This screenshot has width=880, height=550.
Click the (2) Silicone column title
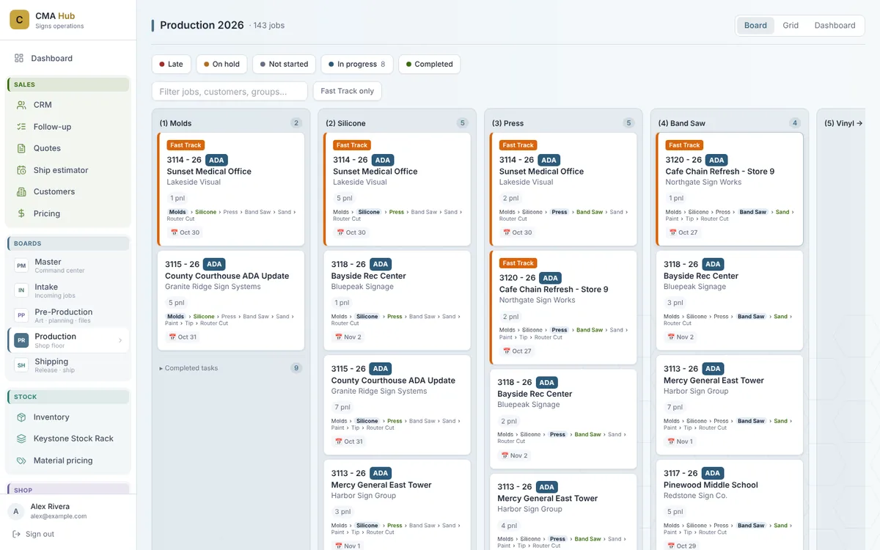345,123
